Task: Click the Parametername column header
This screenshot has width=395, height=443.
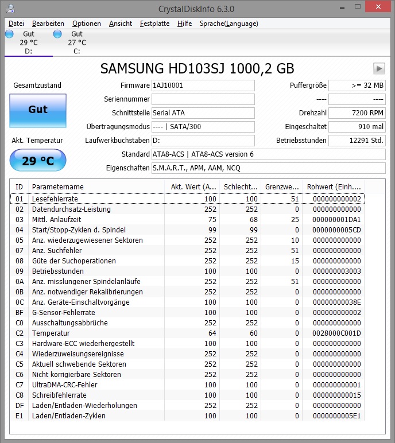Action: pyautogui.click(x=96, y=186)
